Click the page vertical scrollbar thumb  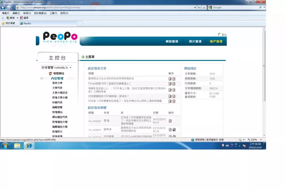[x=264, y=66]
